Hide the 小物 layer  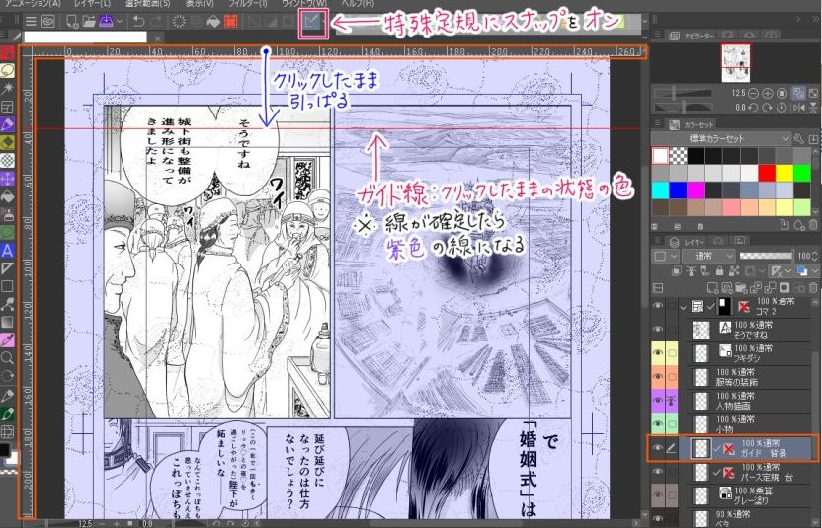(x=657, y=423)
